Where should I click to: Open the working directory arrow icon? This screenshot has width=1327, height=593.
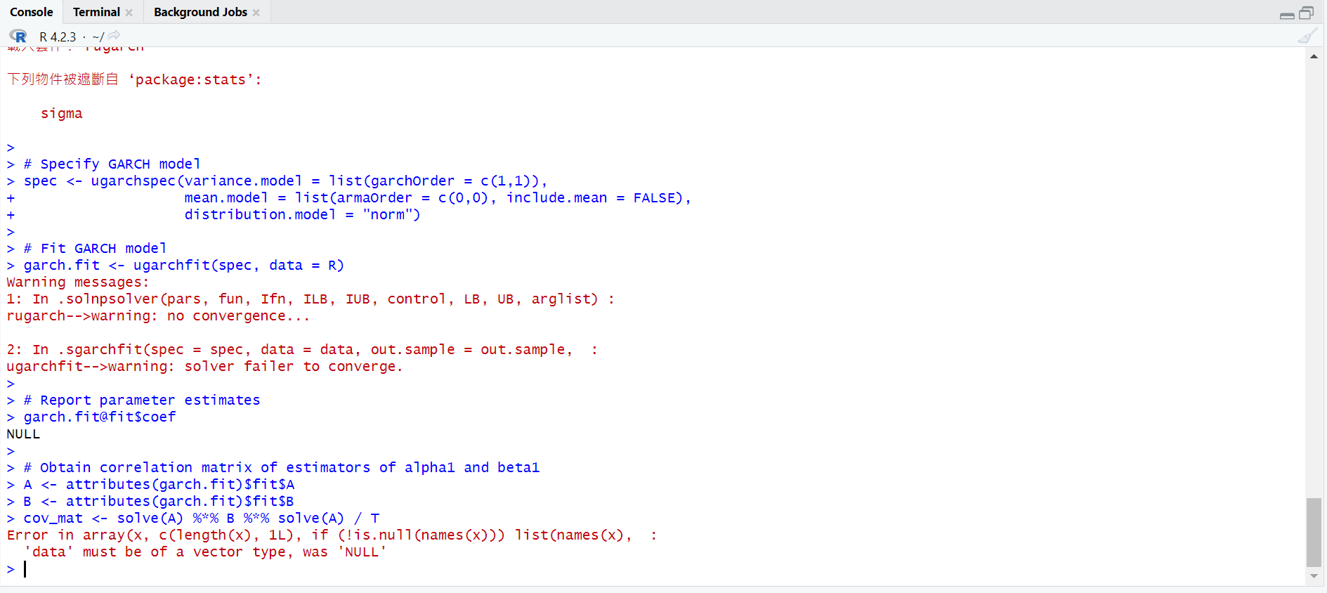[115, 35]
